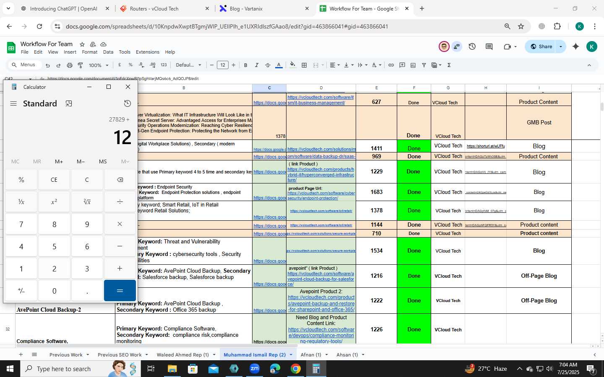Open the Extensions menu
This screenshot has height=377, width=604.
(x=148, y=52)
